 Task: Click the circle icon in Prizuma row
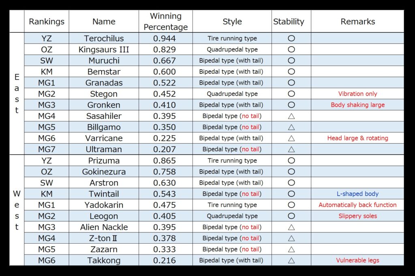tap(291, 161)
